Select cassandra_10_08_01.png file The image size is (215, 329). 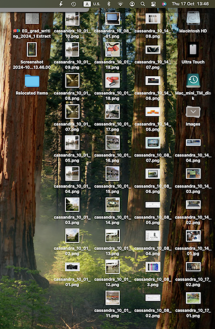pyautogui.click(x=112, y=19)
